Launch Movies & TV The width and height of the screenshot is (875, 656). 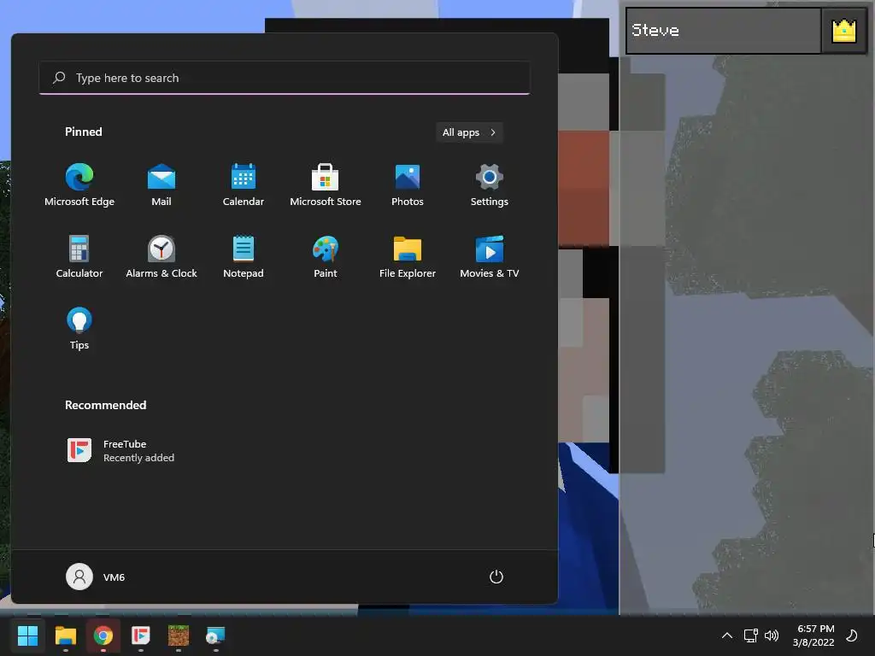(490, 257)
